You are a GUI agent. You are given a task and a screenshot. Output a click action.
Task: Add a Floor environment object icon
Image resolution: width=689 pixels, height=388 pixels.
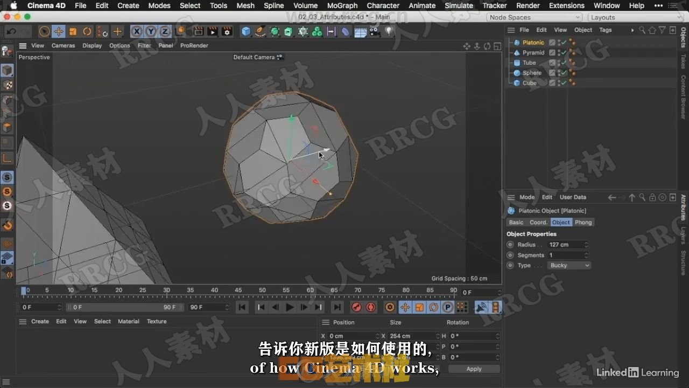click(x=360, y=31)
